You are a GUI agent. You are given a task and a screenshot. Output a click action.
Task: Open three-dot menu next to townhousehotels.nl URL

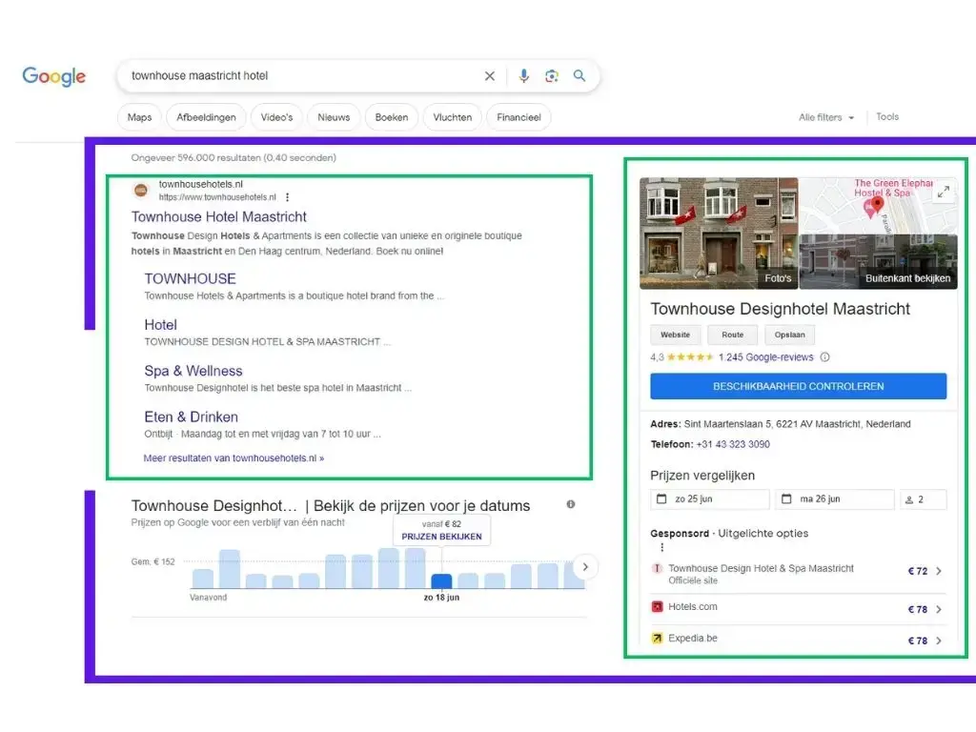[x=288, y=197]
